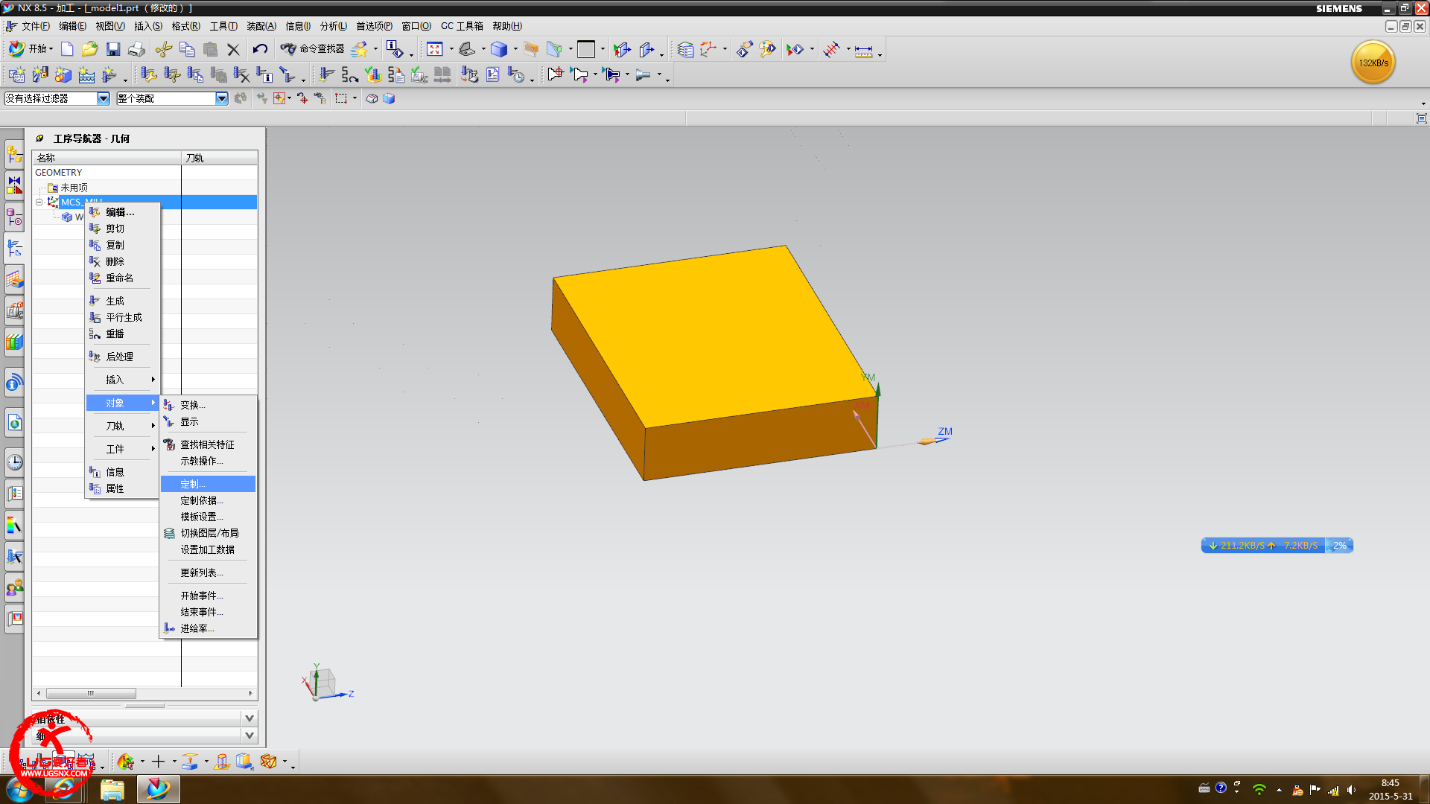Open the rectangle selection mode dropdown arrow
Image resolution: width=1430 pixels, height=804 pixels.
355,98
